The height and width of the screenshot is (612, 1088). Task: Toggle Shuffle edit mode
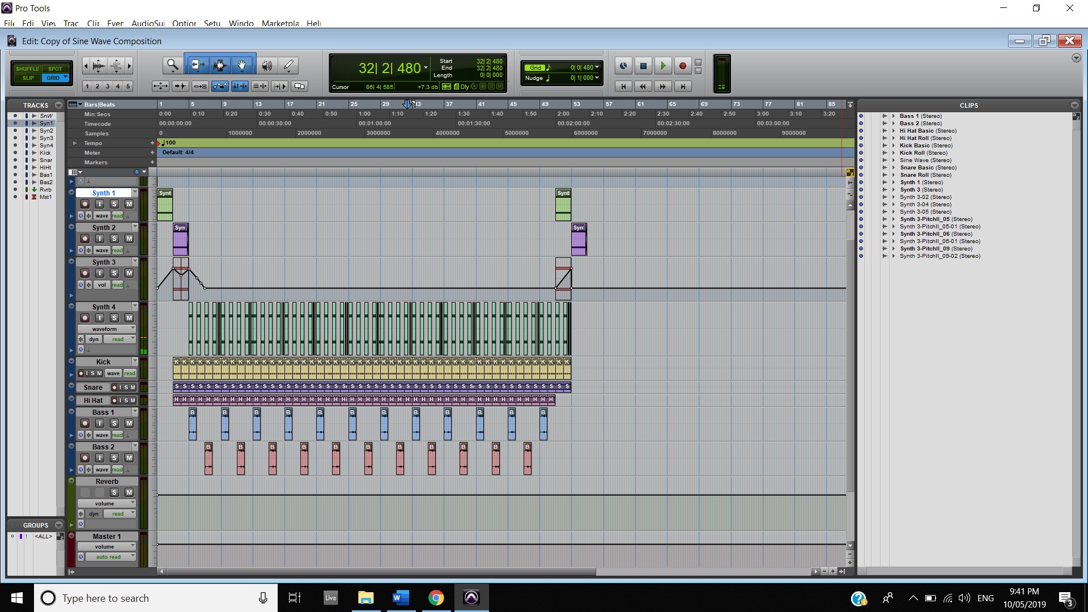[x=27, y=69]
